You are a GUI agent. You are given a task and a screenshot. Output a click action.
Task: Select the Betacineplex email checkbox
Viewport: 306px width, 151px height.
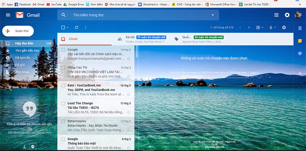click(x=63, y=121)
